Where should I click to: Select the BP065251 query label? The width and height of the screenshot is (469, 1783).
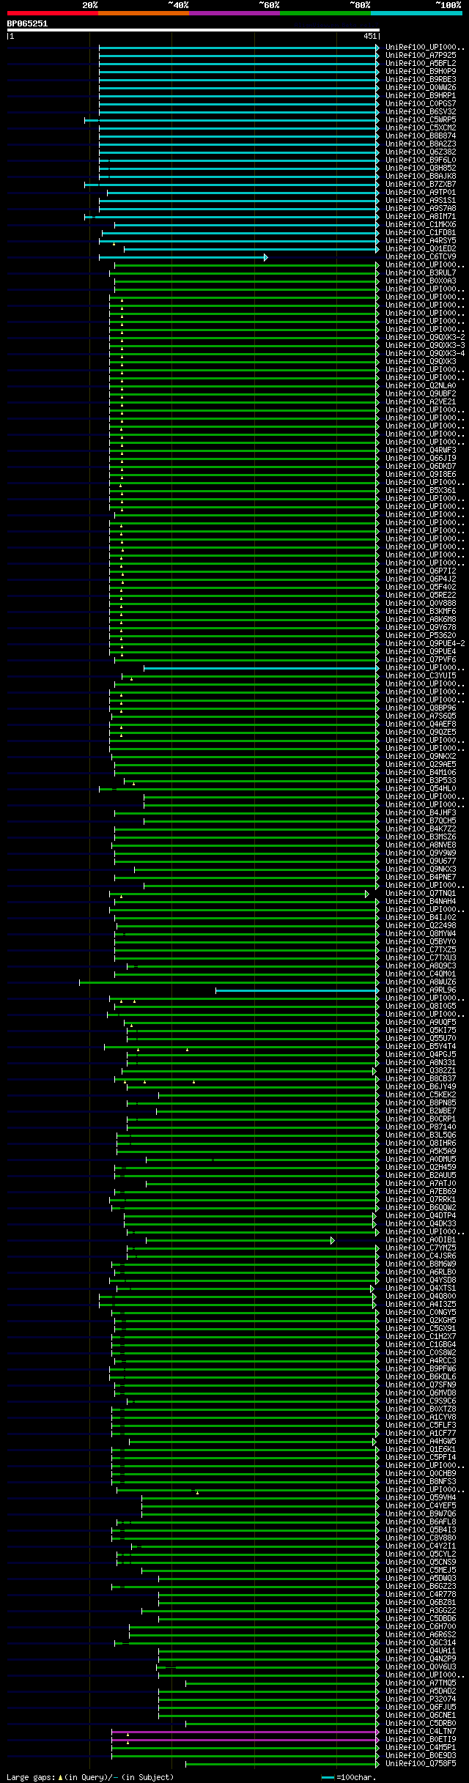27,23
